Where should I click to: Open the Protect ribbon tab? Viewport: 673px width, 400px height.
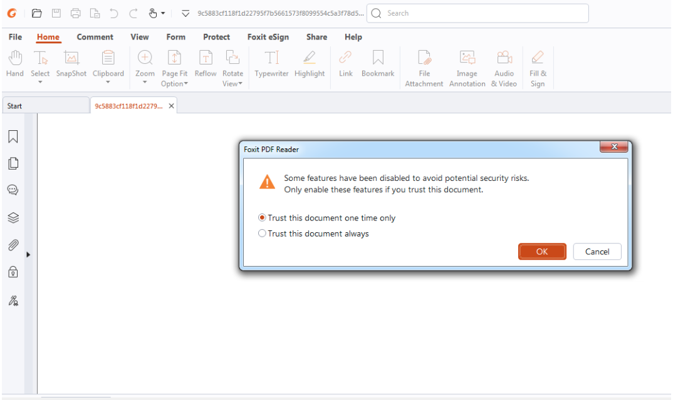click(216, 37)
